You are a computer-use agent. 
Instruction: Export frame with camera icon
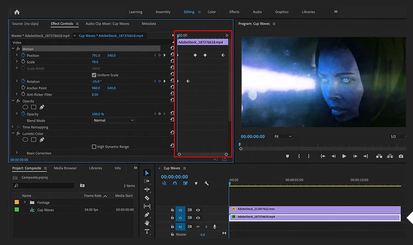tap(401, 156)
